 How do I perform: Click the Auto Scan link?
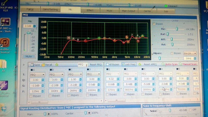click(171, 64)
